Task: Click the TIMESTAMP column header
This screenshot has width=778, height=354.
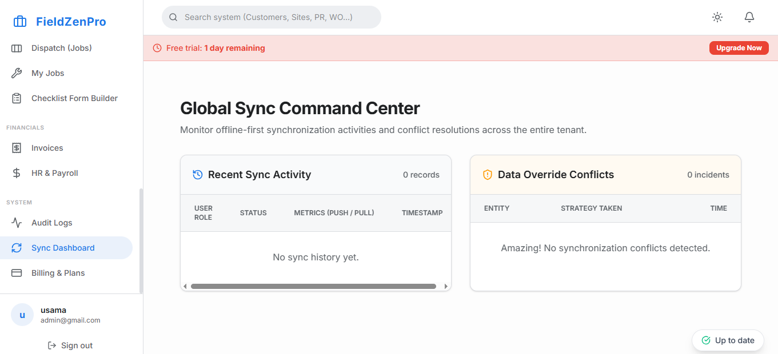Action: [422, 213]
